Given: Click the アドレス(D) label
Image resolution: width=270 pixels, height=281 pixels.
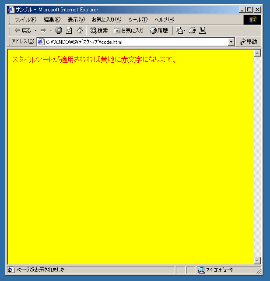Looking at the screenshot, I should 23,41.
